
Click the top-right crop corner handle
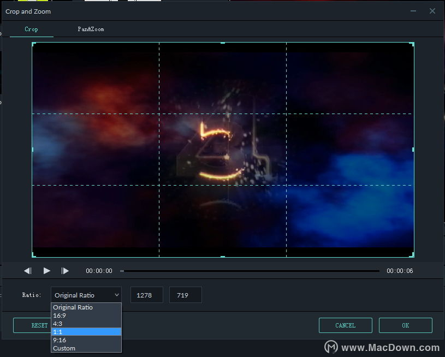412,44
